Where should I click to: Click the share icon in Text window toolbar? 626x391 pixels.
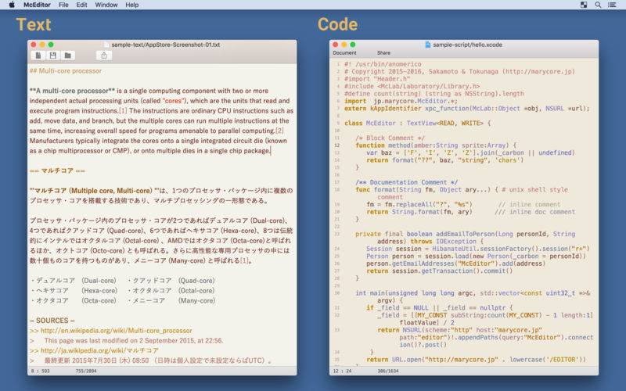pyautogui.click(x=104, y=56)
